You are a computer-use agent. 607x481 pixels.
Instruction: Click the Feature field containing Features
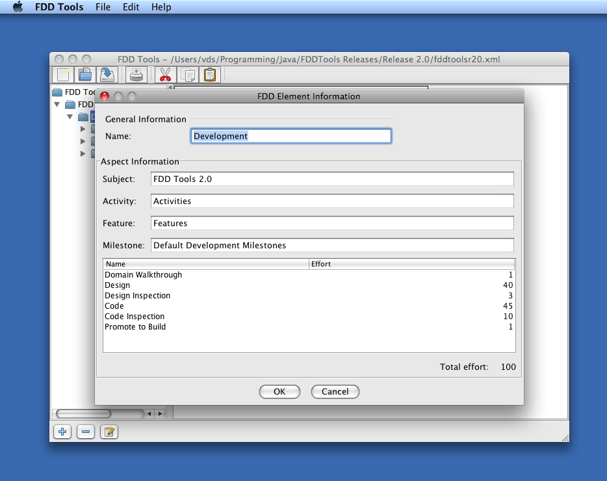click(x=332, y=223)
